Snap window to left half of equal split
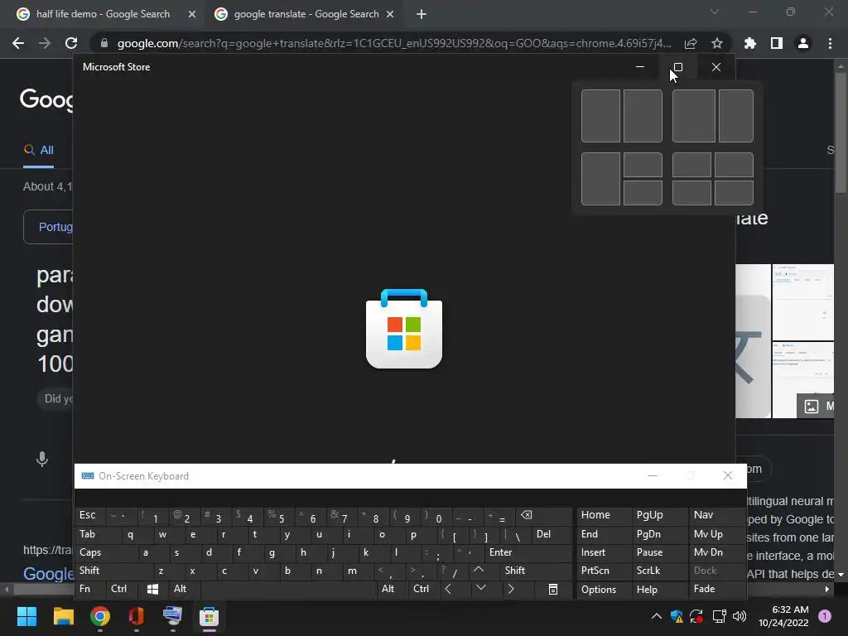The width and height of the screenshot is (848, 636). coord(600,116)
